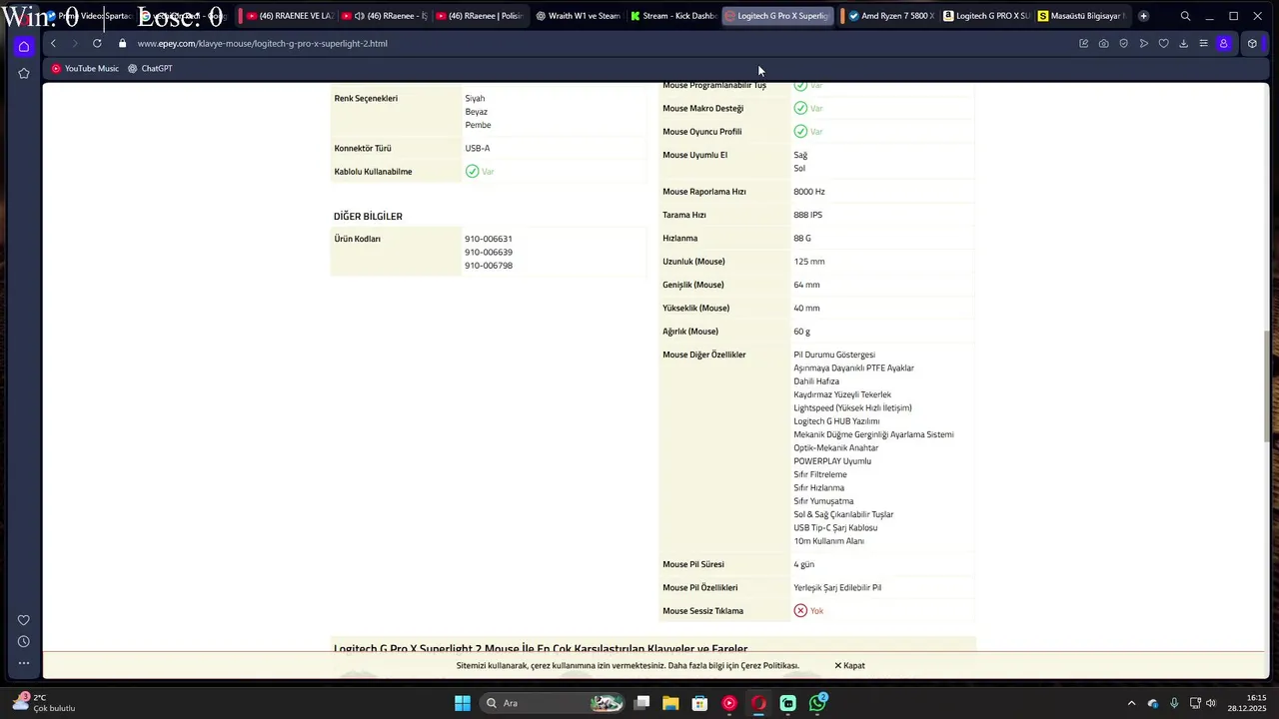Go back using the browser back arrow

click(53, 44)
